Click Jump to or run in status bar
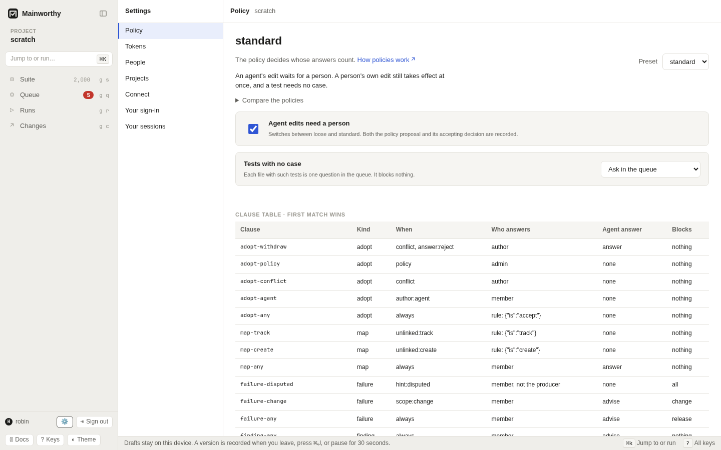Image resolution: width=721 pixels, height=450 pixels. pyautogui.click(x=649, y=443)
